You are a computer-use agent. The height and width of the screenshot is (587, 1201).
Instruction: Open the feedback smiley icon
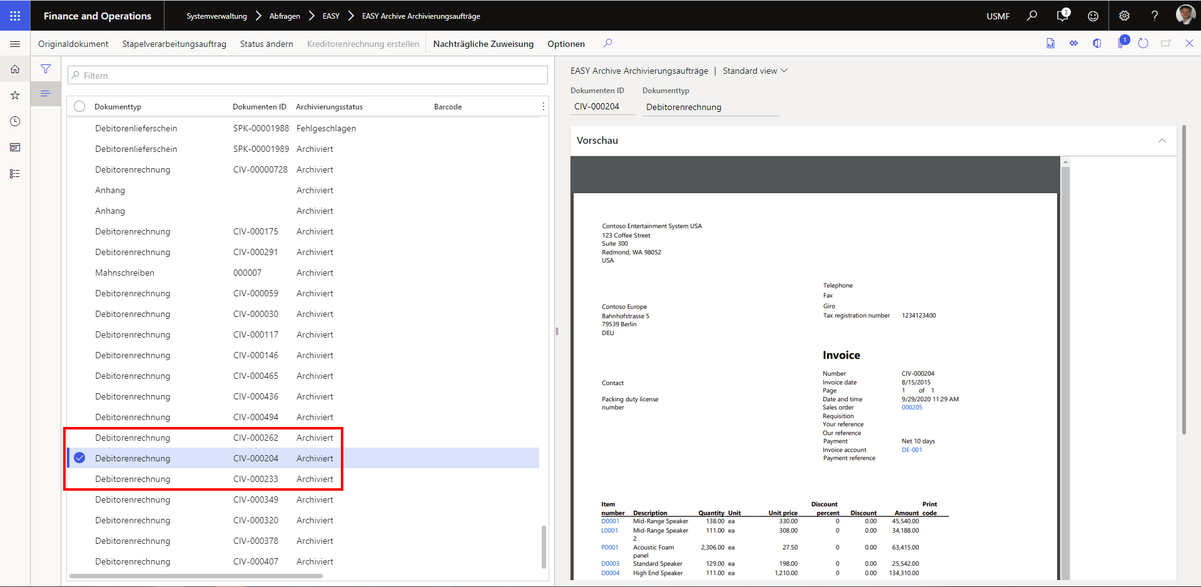click(x=1093, y=16)
